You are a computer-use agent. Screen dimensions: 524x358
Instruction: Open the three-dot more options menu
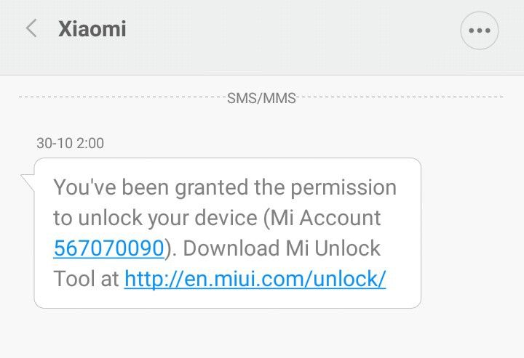(x=480, y=30)
